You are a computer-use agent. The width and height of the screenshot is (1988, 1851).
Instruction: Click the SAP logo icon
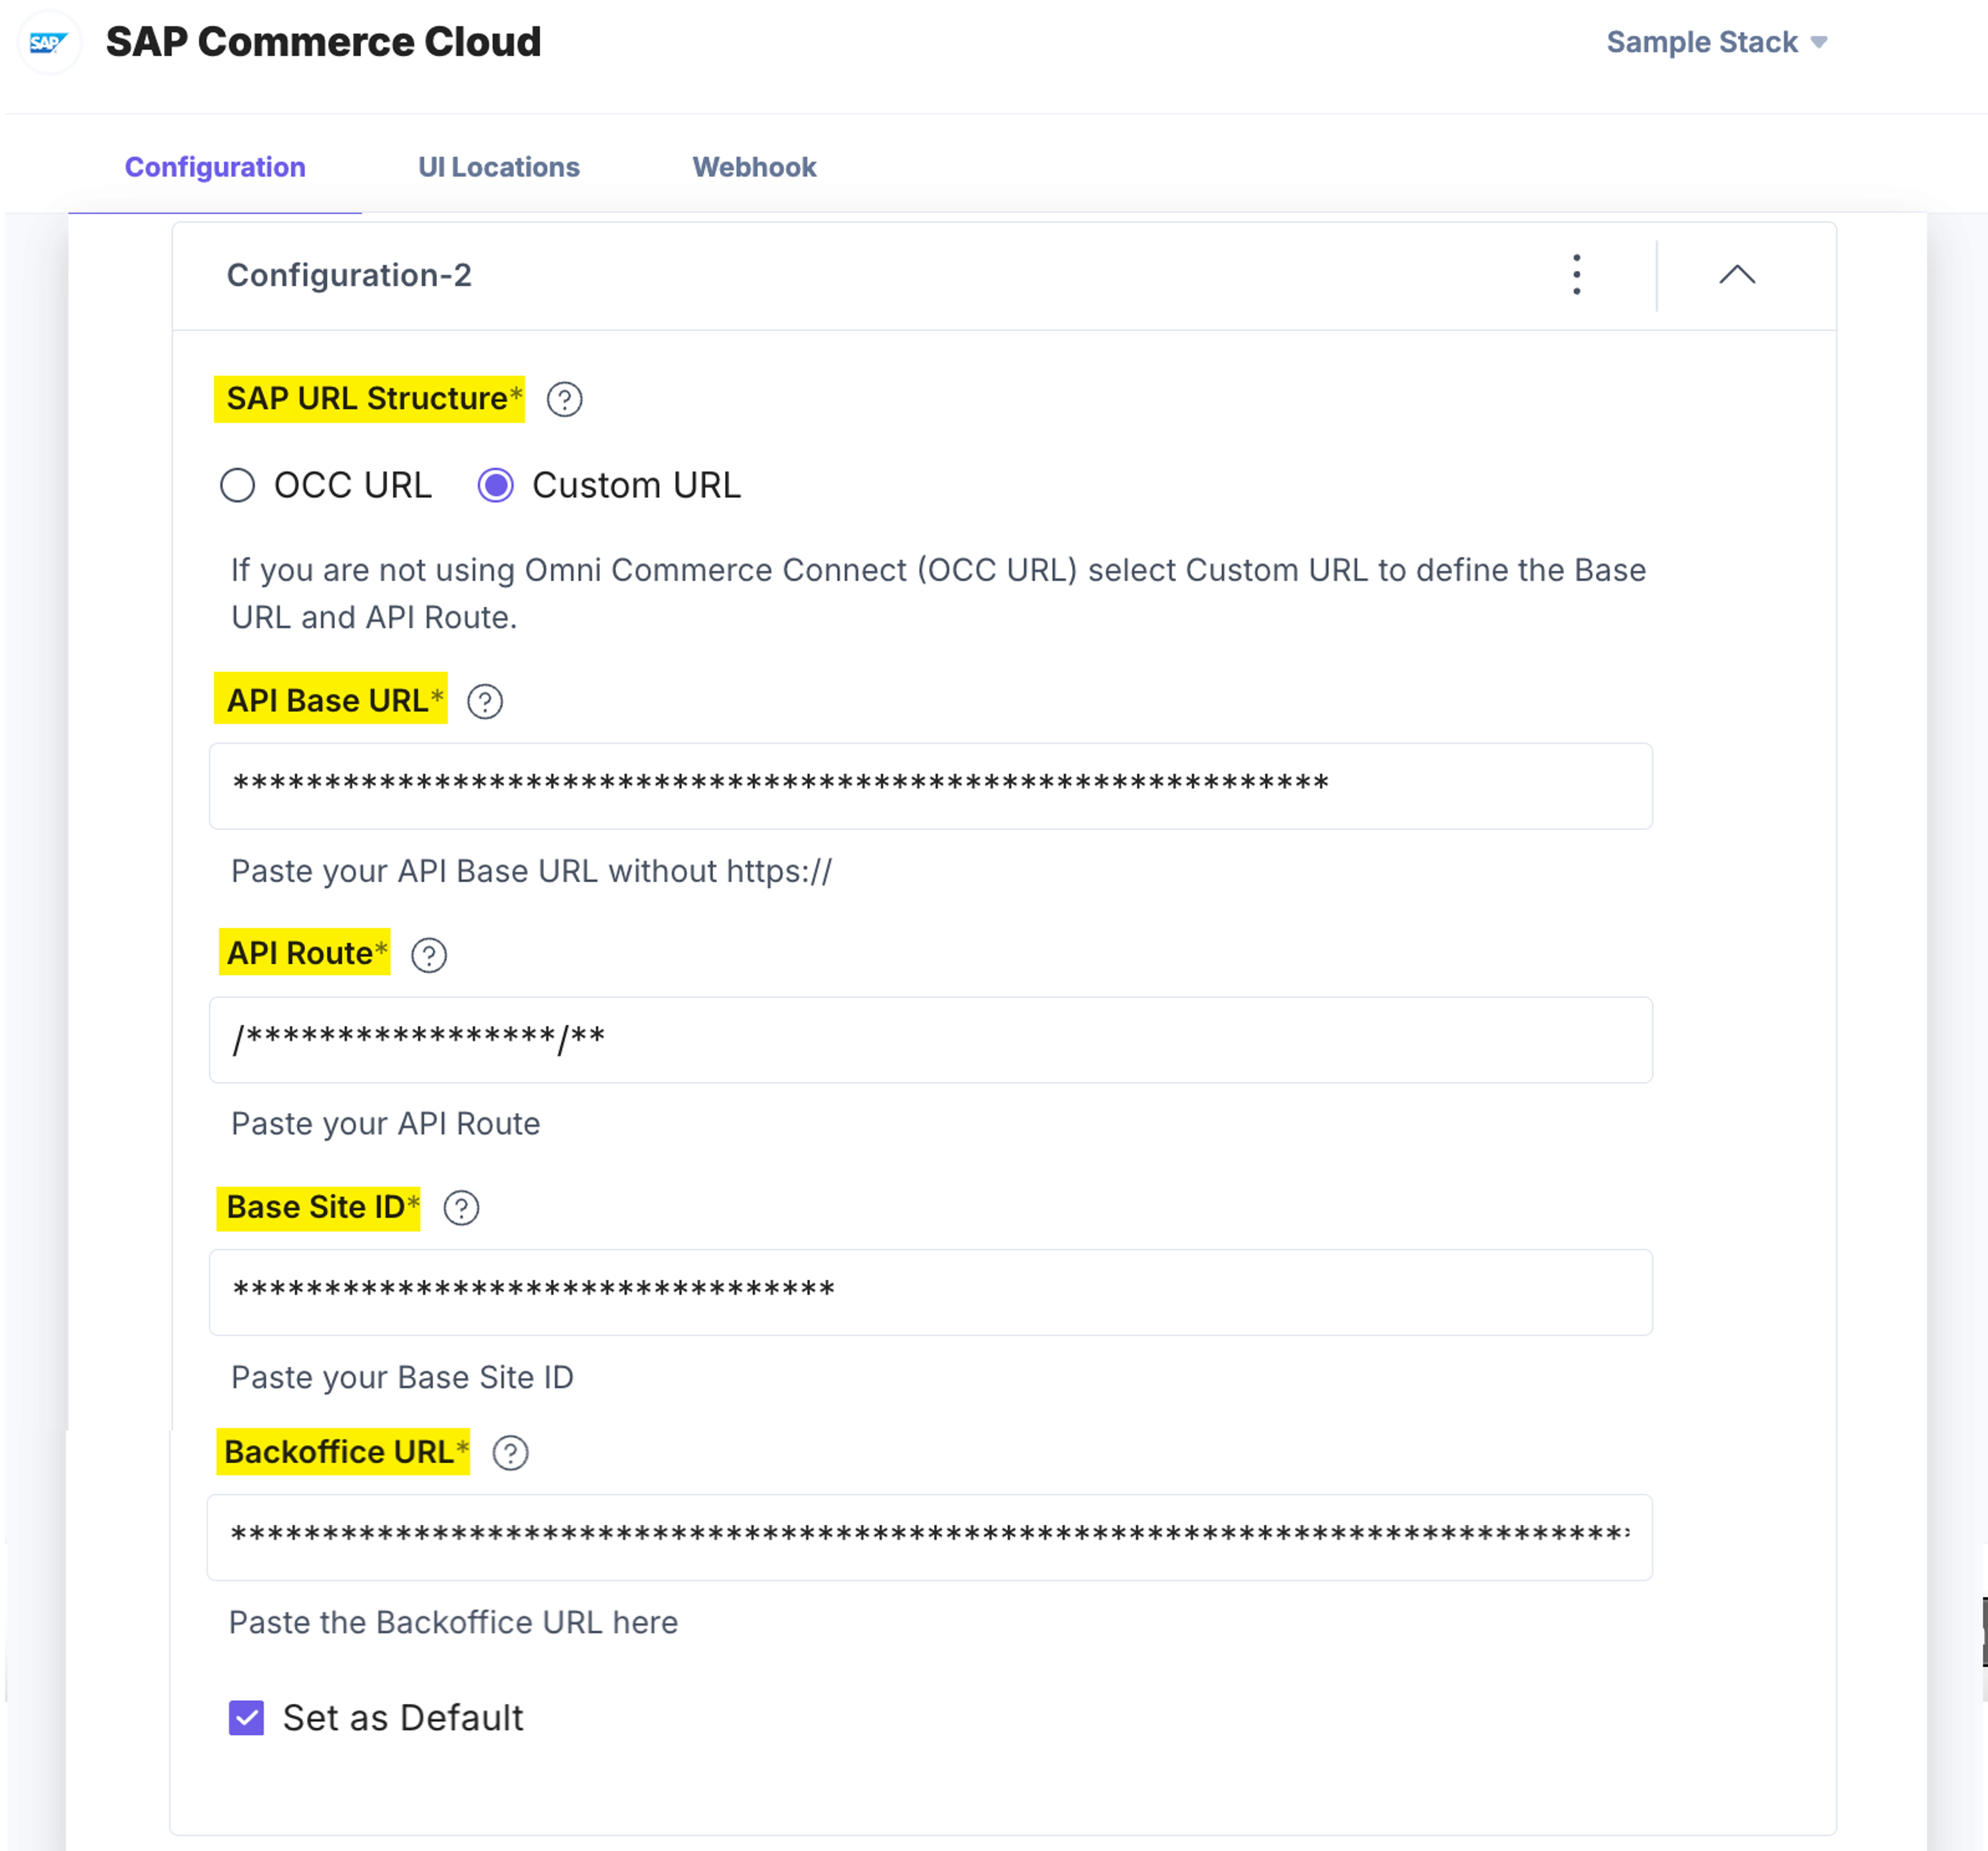[x=48, y=43]
